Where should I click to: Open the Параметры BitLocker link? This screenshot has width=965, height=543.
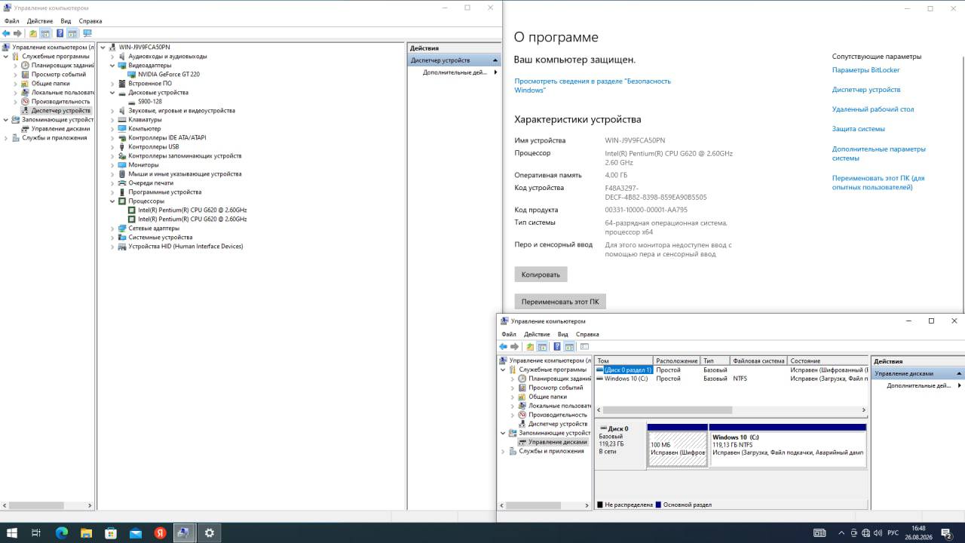tap(866, 70)
